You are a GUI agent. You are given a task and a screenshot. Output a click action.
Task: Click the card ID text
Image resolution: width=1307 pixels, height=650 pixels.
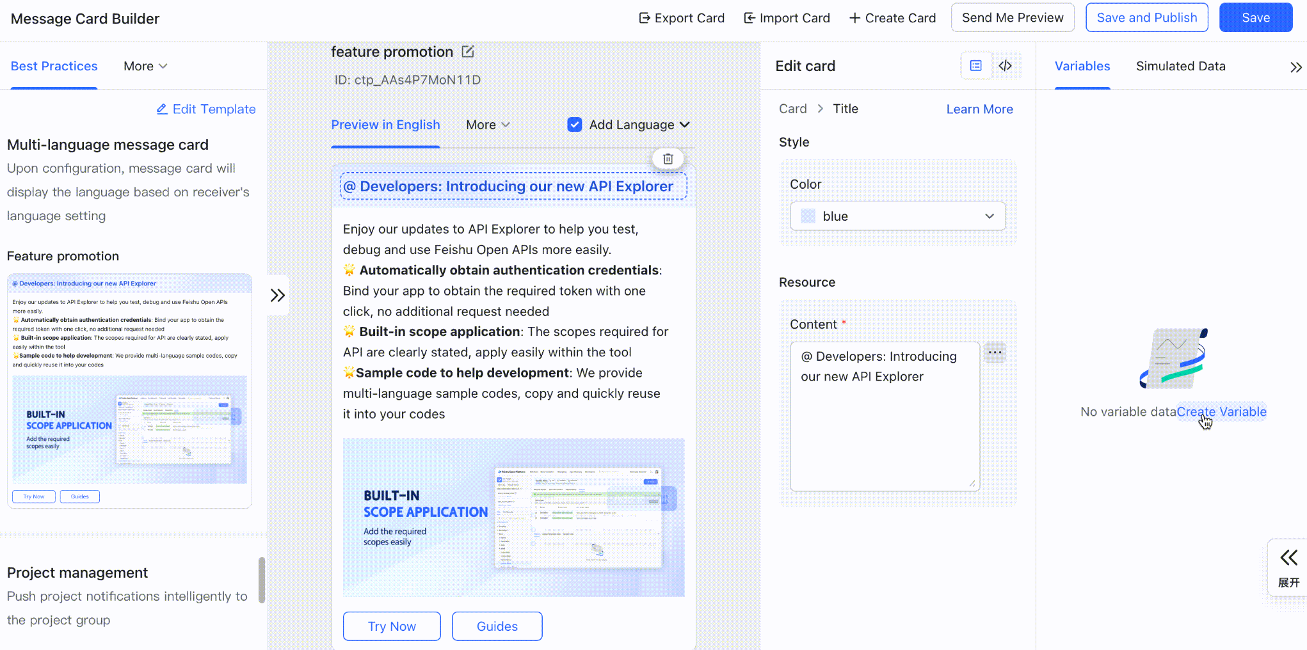pyautogui.click(x=407, y=80)
